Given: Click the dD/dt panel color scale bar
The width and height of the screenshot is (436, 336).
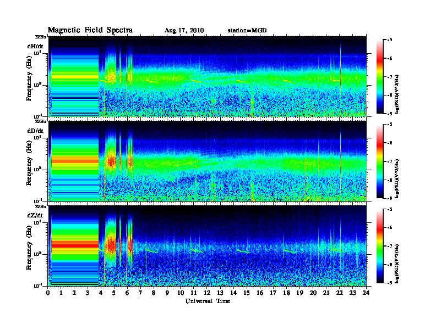Looking at the screenshot, I should pyautogui.click(x=380, y=161).
